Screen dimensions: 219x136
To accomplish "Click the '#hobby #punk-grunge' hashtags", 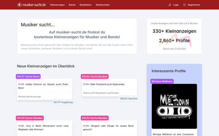I will tap(30, 96).
